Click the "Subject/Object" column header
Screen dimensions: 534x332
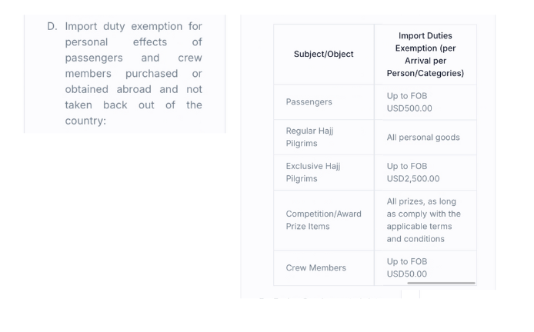pyautogui.click(x=324, y=55)
